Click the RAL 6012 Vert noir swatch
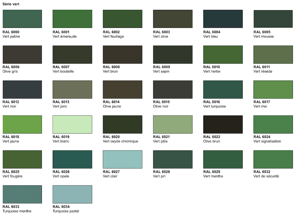The image size is (296, 221). 22,90
